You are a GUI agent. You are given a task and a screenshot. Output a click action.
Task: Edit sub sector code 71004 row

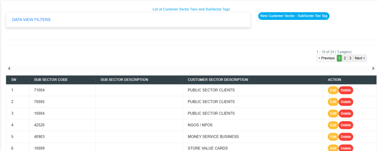click(333, 90)
